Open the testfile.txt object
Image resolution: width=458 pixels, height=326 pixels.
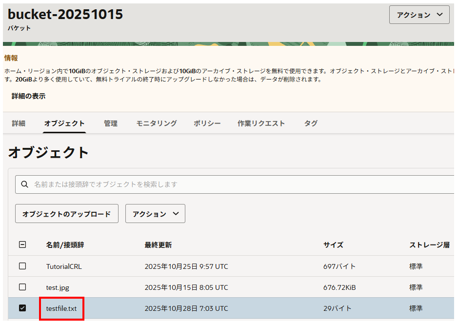(x=61, y=308)
